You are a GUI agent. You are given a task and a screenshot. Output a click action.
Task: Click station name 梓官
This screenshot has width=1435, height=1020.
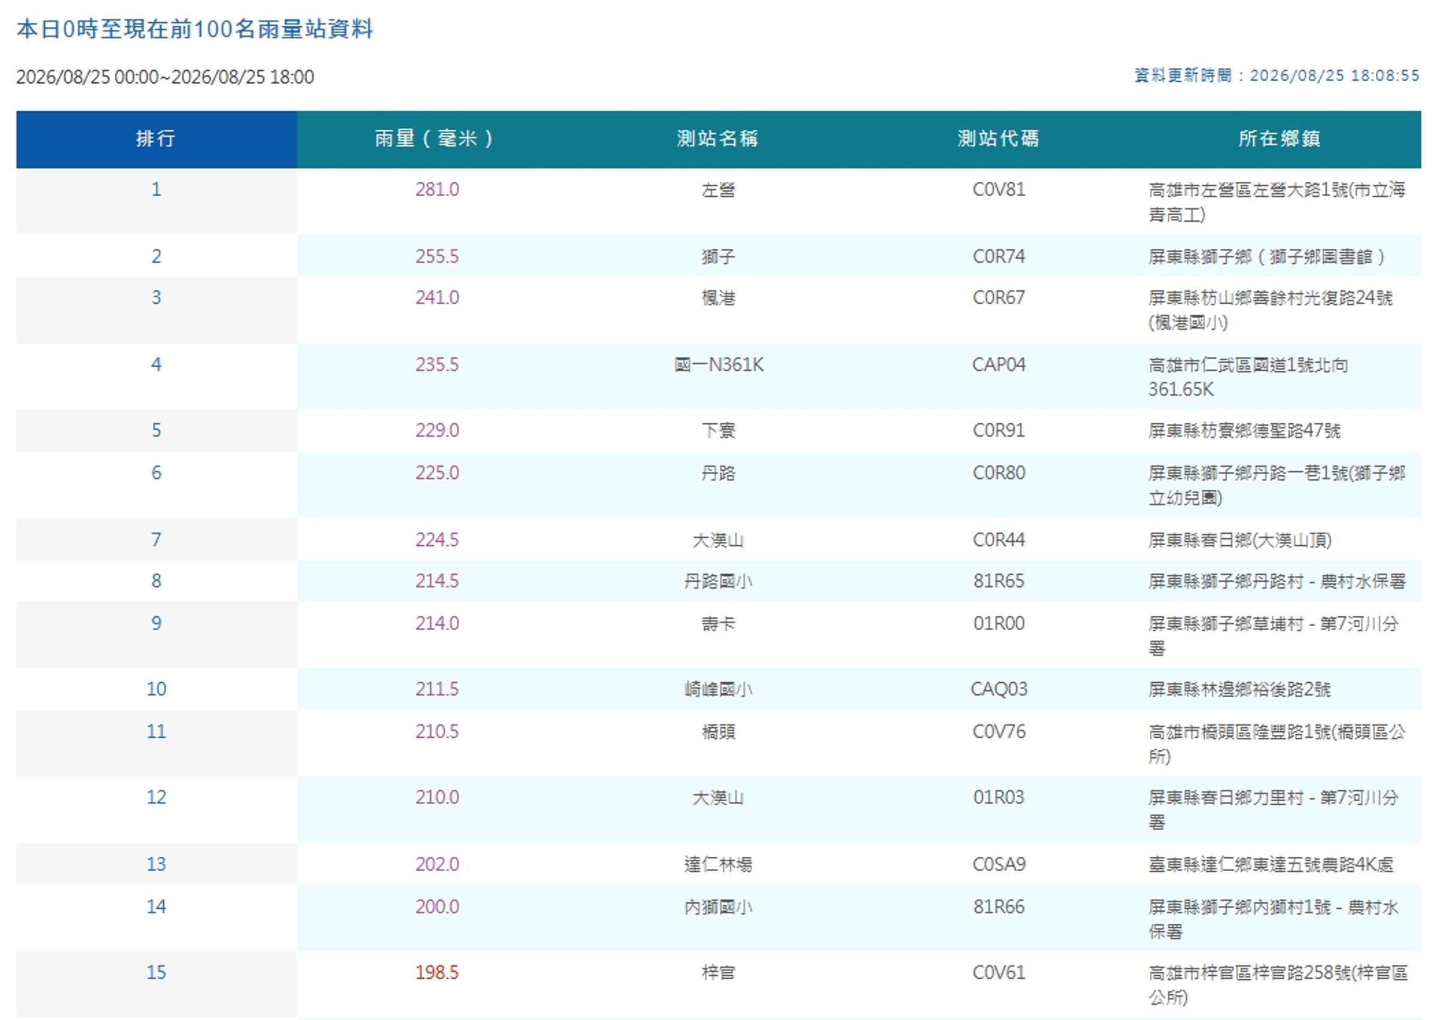(718, 973)
